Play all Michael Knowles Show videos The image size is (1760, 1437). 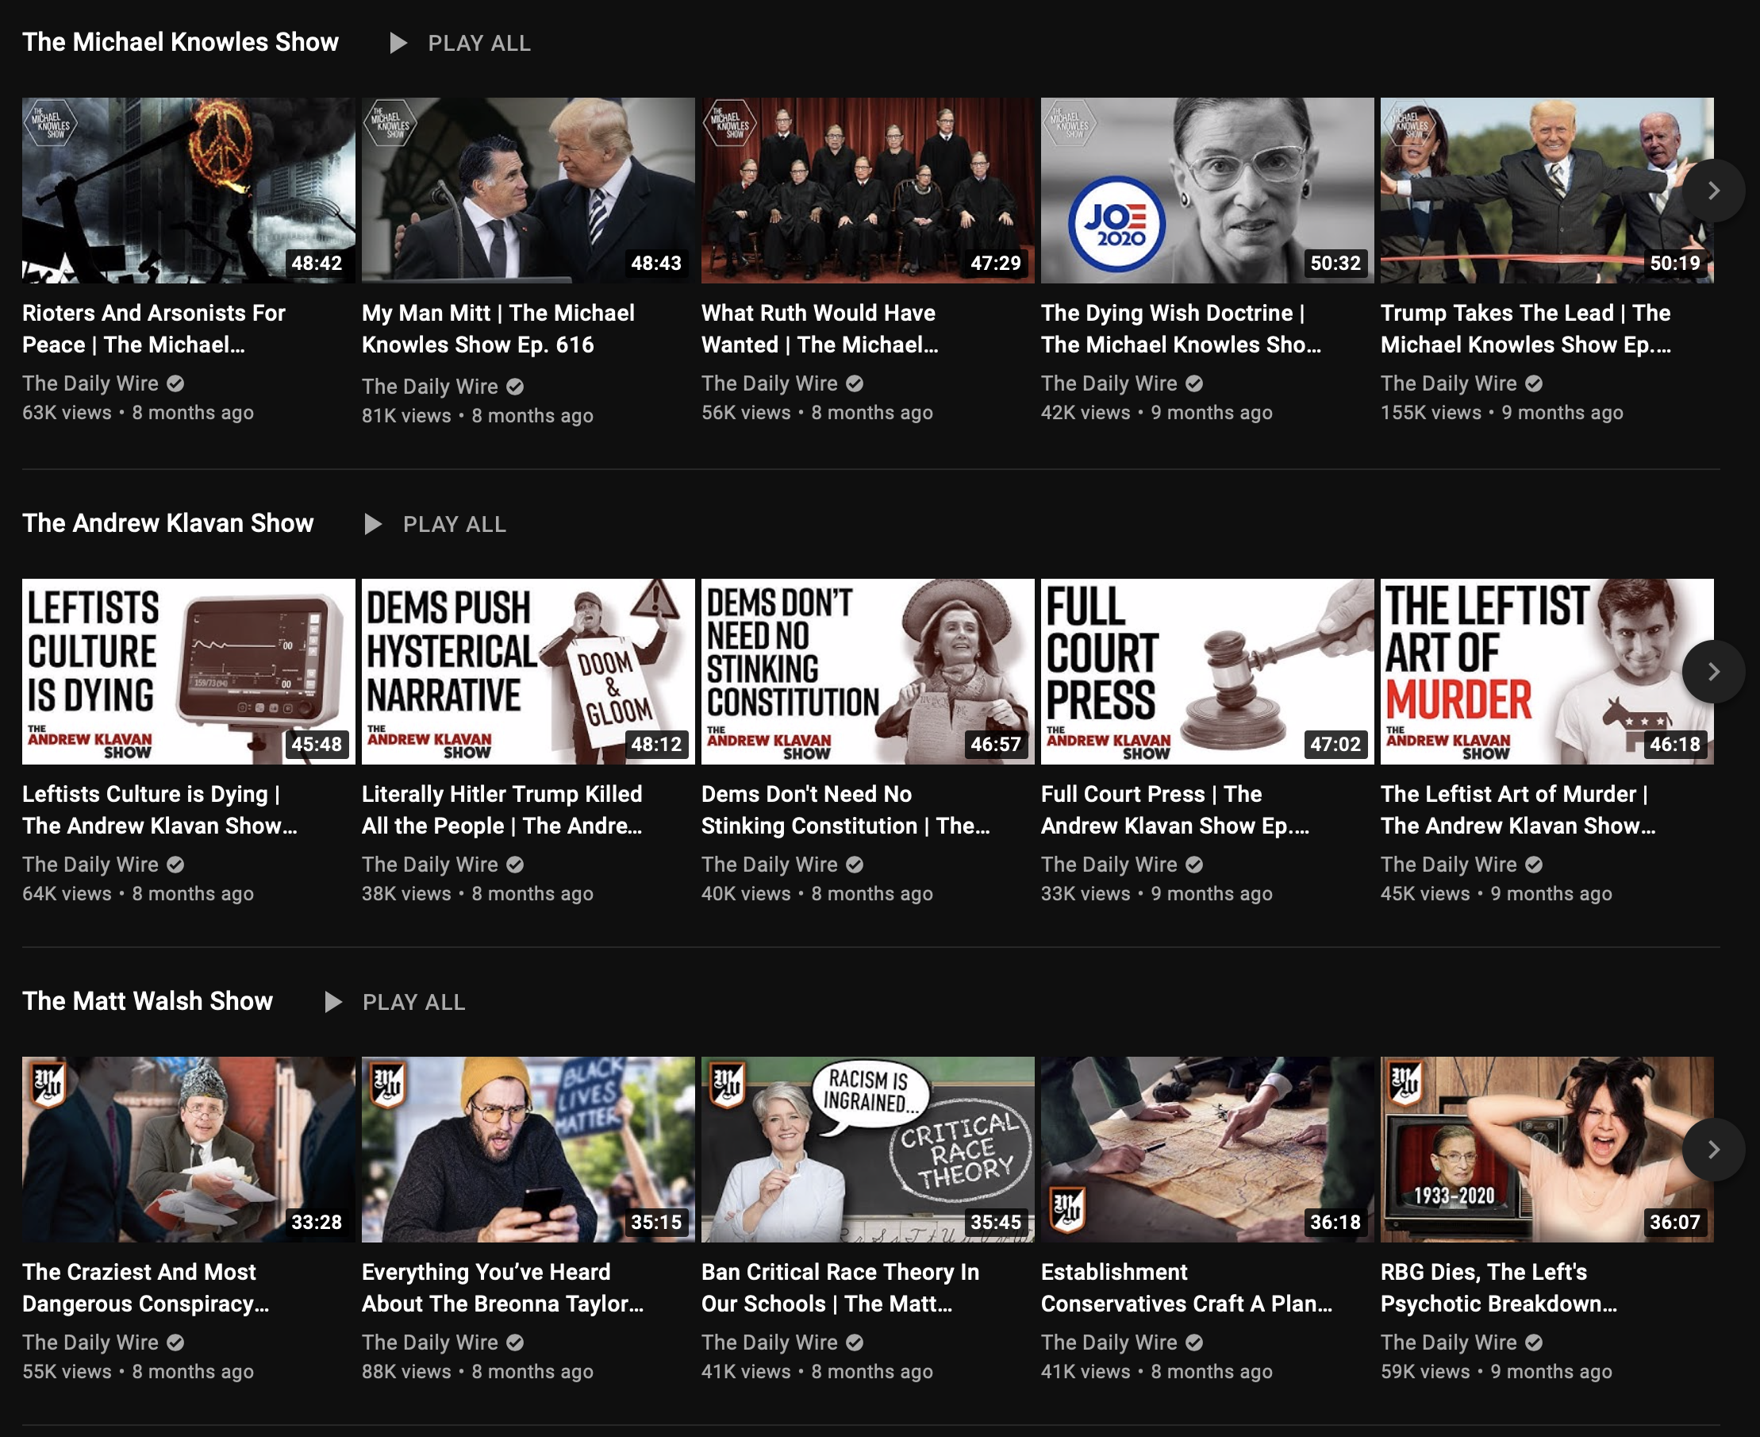pyautogui.click(x=462, y=43)
